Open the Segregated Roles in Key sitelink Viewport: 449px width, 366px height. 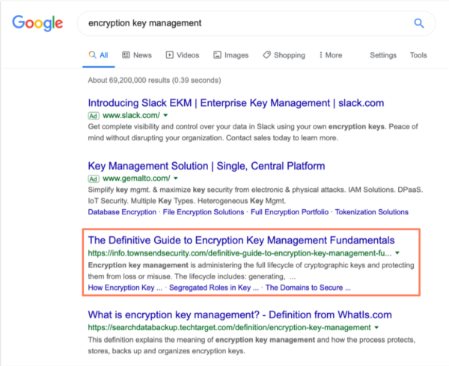coord(214,288)
